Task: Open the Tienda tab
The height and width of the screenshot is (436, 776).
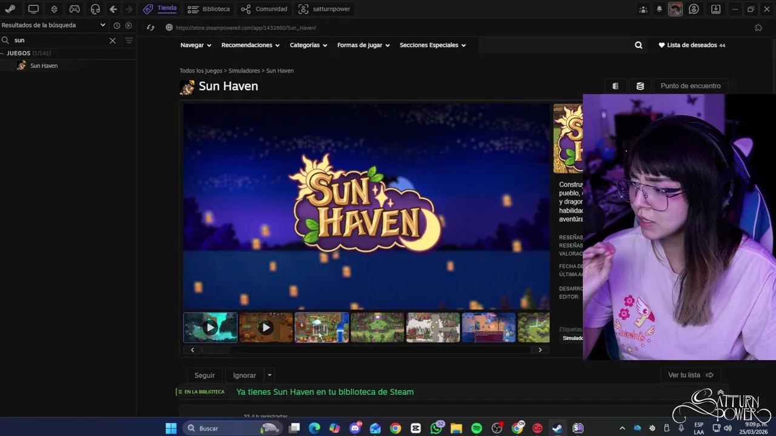Action: pyautogui.click(x=160, y=8)
